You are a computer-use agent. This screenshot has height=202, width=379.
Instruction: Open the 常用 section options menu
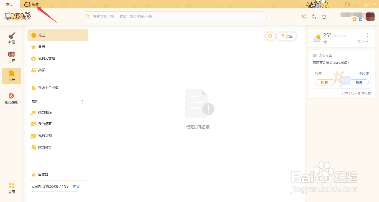pyautogui.click(x=82, y=102)
